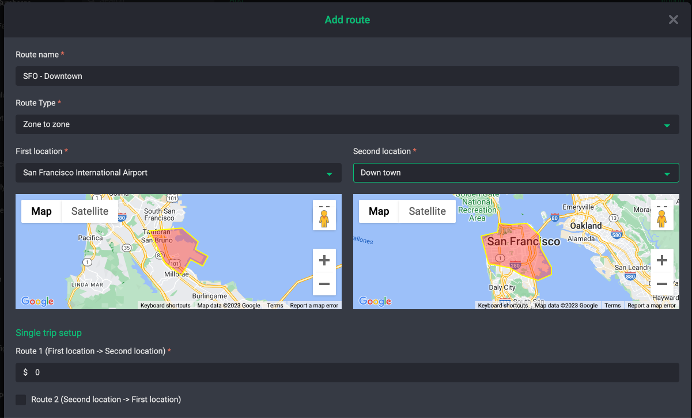Screen dimensions: 692x418
Task: Click the 'Daly City' label on second map
Action: pos(502,287)
